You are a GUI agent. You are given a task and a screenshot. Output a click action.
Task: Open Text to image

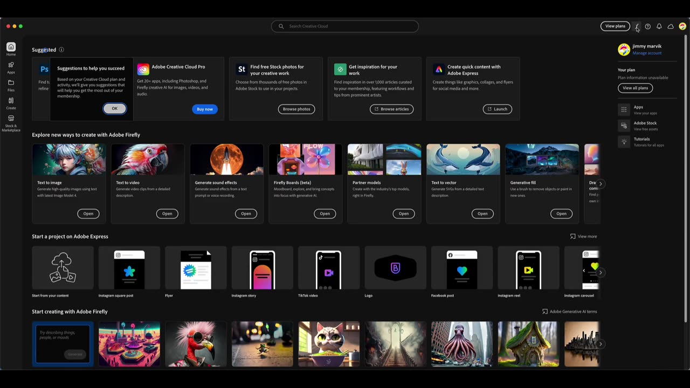point(88,213)
